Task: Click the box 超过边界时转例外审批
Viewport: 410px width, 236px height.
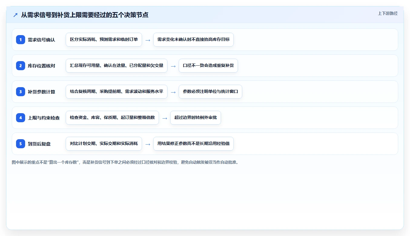Action: (196, 118)
